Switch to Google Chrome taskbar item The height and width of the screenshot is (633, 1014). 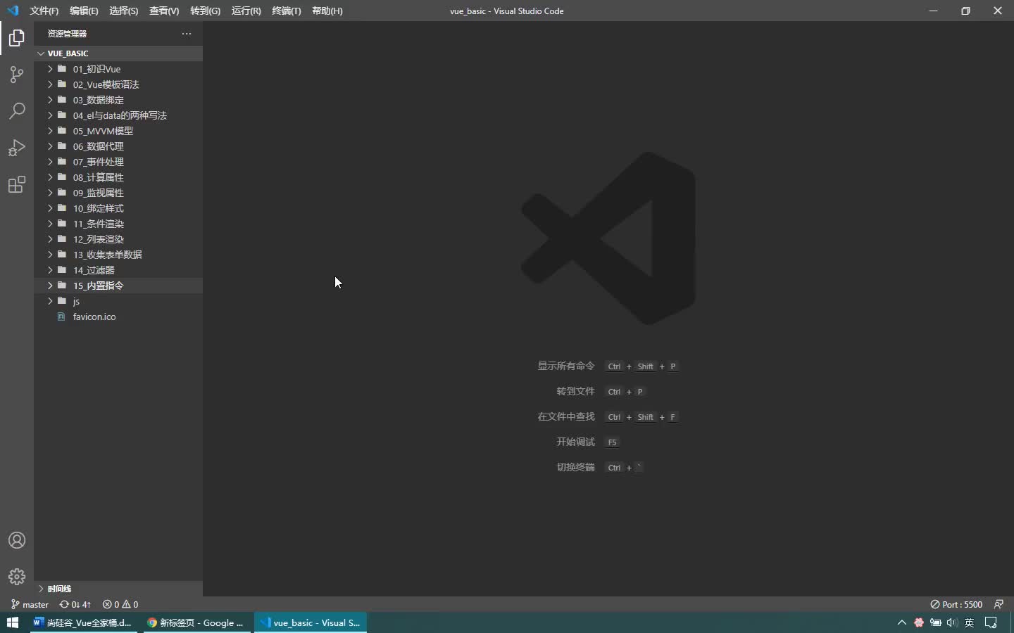click(196, 622)
